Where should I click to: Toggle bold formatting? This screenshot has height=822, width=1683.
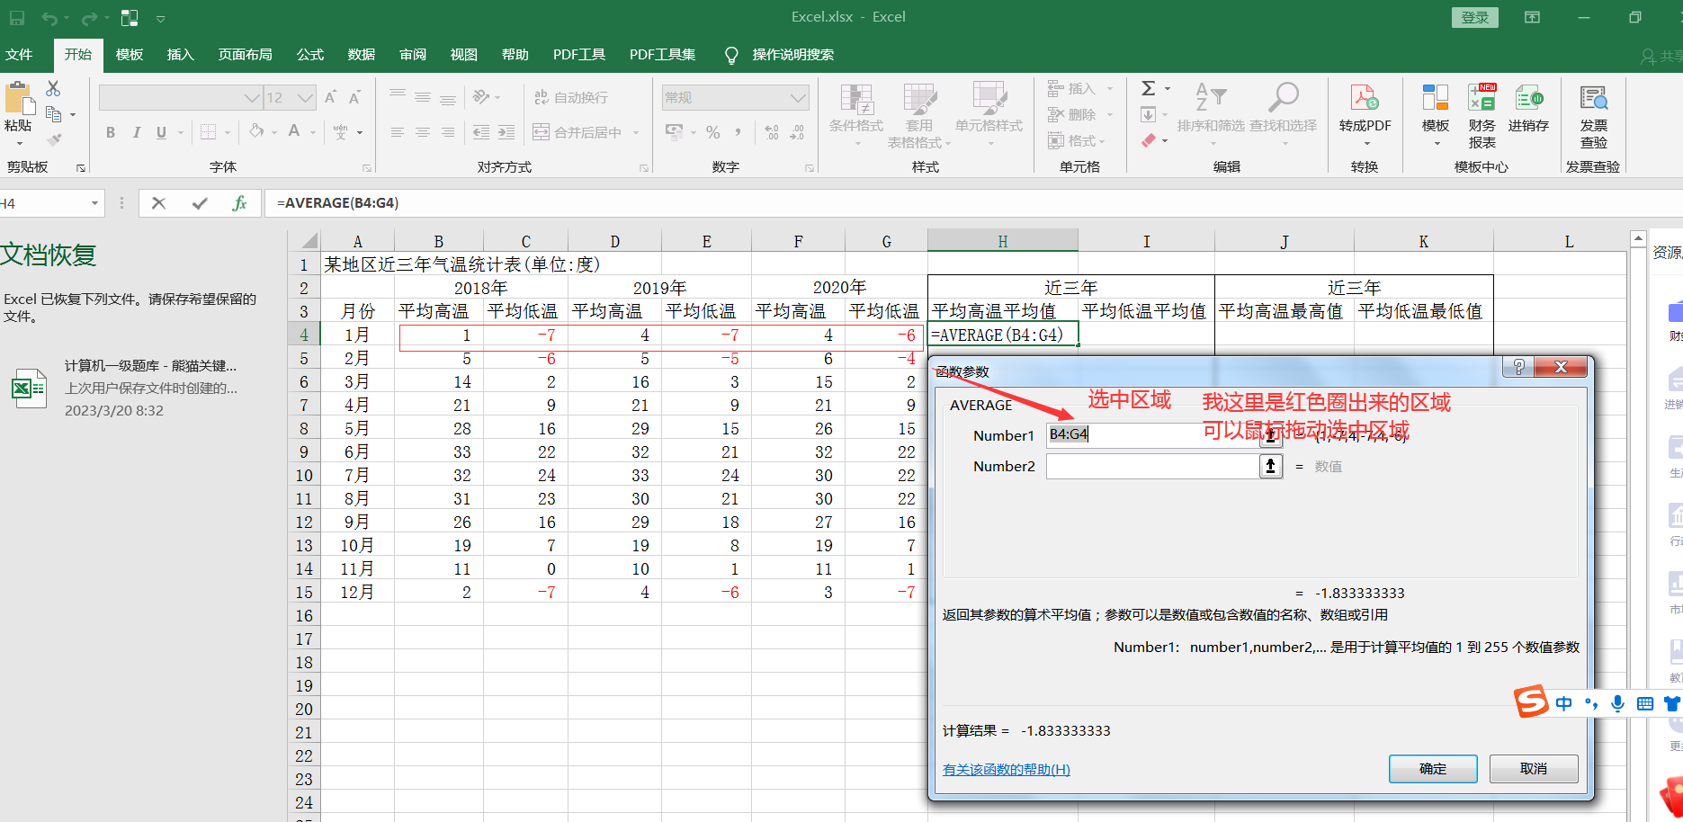click(110, 132)
